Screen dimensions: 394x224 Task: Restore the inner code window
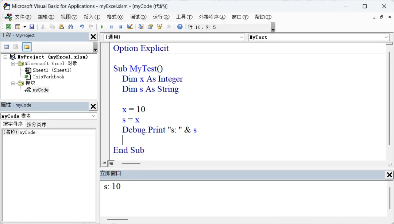[382, 17]
